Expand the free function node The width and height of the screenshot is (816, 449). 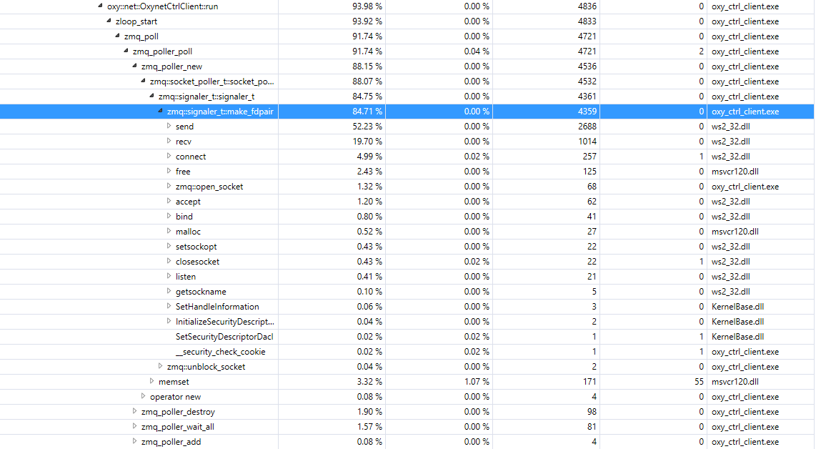[169, 172]
